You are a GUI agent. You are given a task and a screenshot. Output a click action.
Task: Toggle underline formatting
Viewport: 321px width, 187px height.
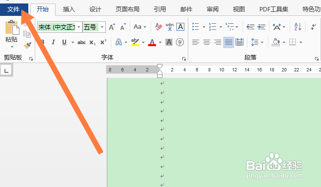tap(64, 42)
